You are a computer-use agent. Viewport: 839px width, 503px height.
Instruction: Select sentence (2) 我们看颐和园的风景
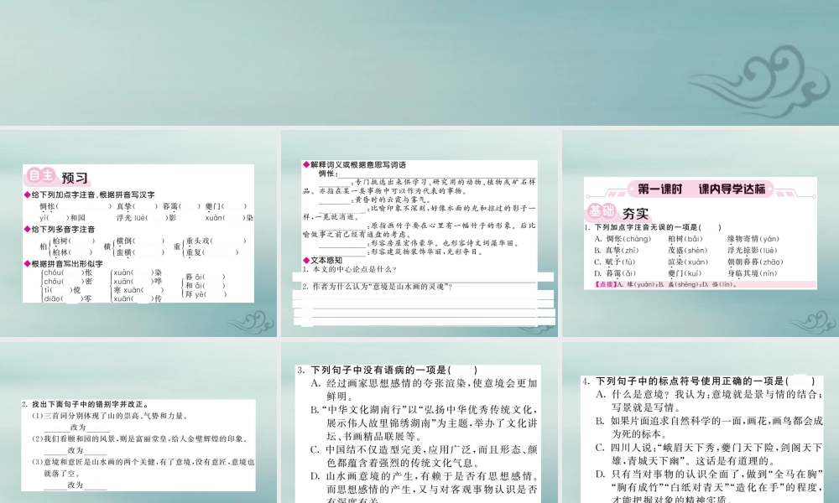coord(140,438)
